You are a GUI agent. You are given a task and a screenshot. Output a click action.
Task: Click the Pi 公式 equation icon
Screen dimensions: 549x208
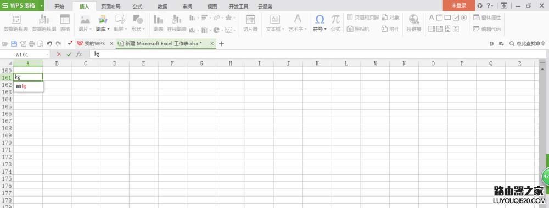[x=335, y=19]
